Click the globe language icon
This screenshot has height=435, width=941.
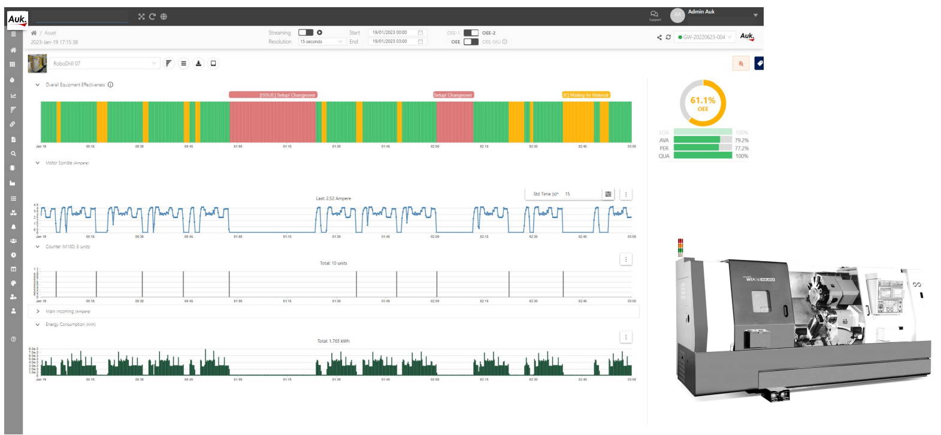click(x=164, y=17)
